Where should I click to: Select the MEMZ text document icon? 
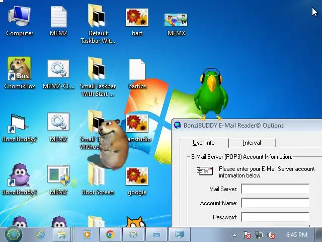coord(58,21)
